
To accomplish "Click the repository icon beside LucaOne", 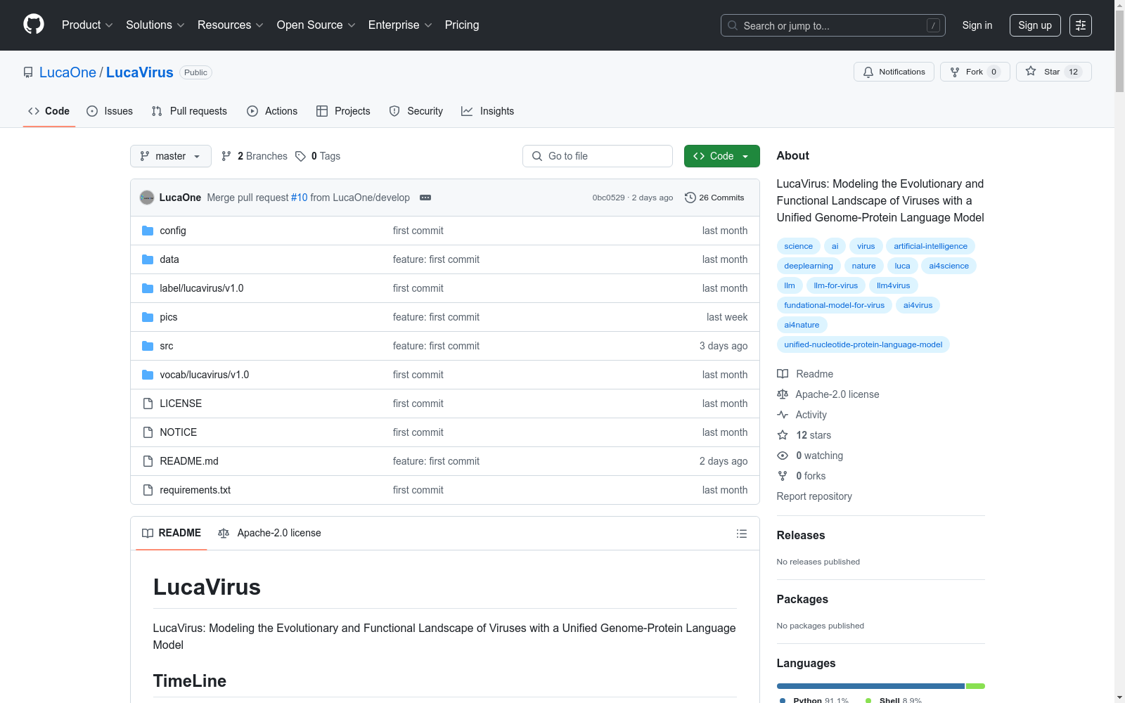I will 28,72.
